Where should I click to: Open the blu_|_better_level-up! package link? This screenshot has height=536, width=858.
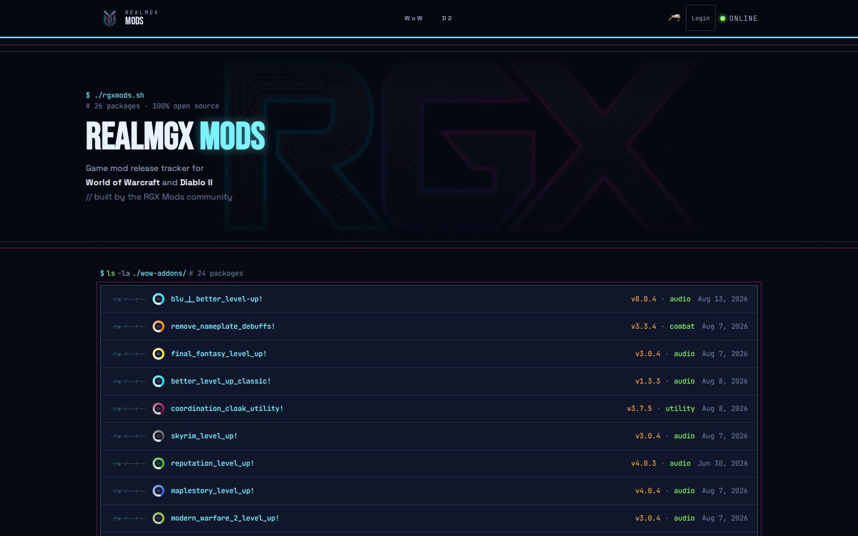tap(217, 299)
